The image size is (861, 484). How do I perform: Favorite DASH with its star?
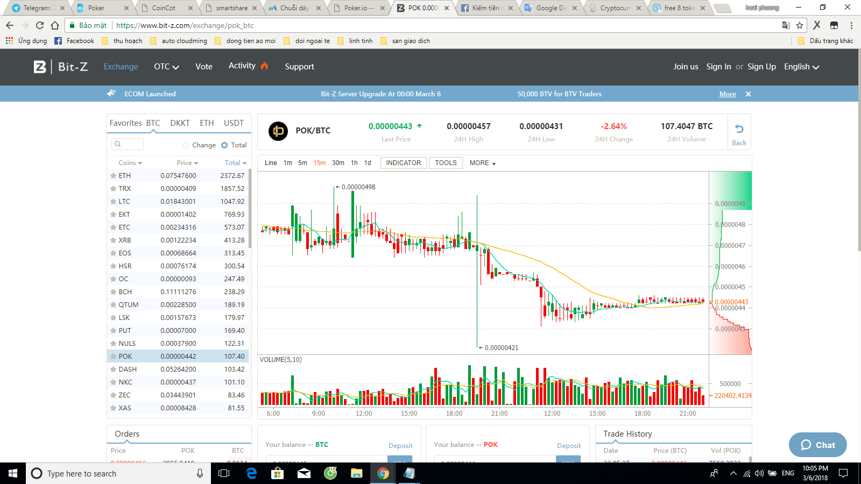[x=113, y=369]
